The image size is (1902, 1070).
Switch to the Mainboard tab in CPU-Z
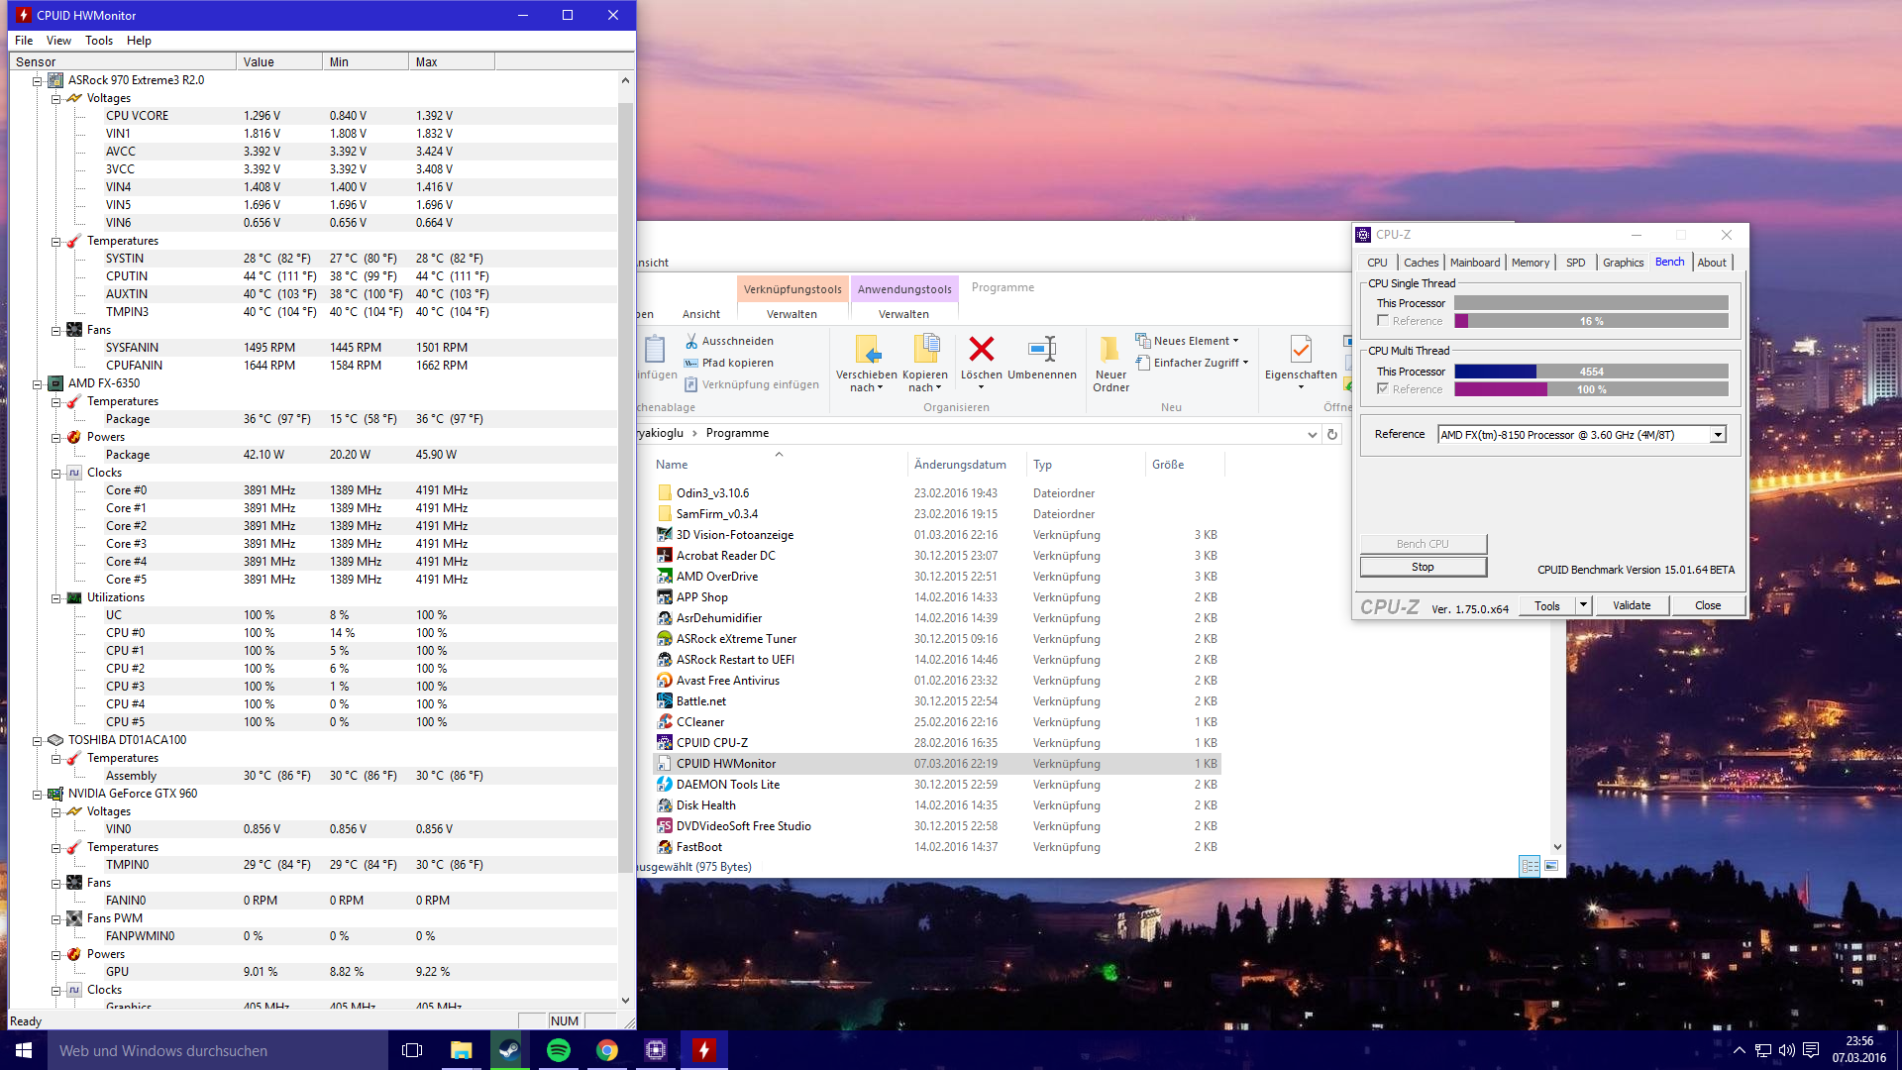(x=1474, y=263)
